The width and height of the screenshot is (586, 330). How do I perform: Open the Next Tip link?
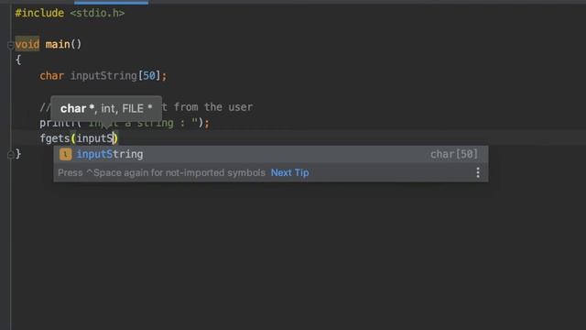pyautogui.click(x=289, y=173)
